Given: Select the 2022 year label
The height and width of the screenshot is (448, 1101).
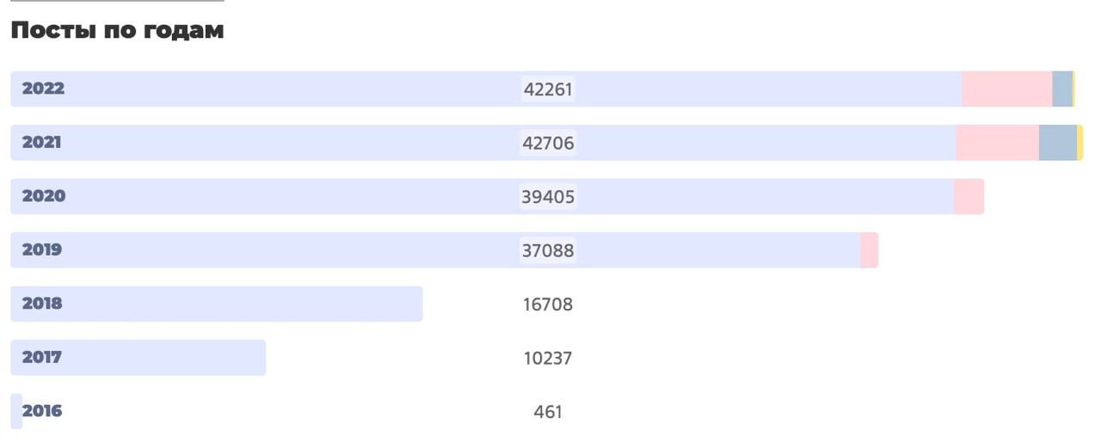Looking at the screenshot, I should [x=43, y=89].
